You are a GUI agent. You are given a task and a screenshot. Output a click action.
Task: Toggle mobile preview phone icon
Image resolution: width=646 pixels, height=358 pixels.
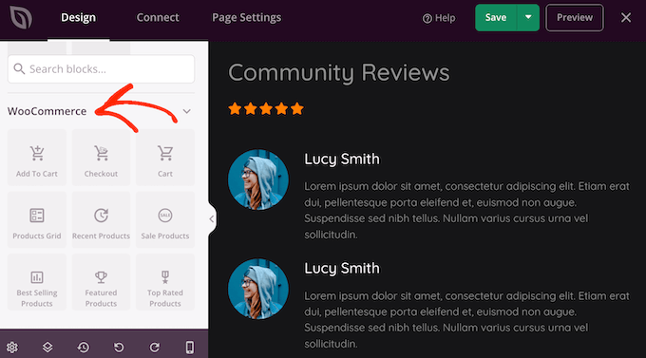tap(190, 348)
